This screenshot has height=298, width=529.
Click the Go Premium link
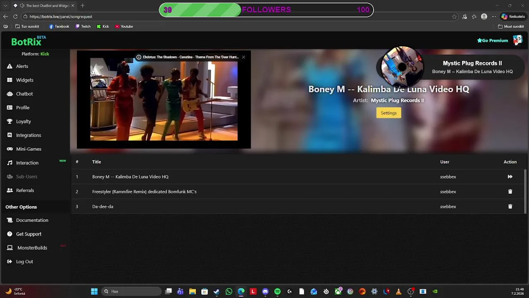(x=493, y=41)
